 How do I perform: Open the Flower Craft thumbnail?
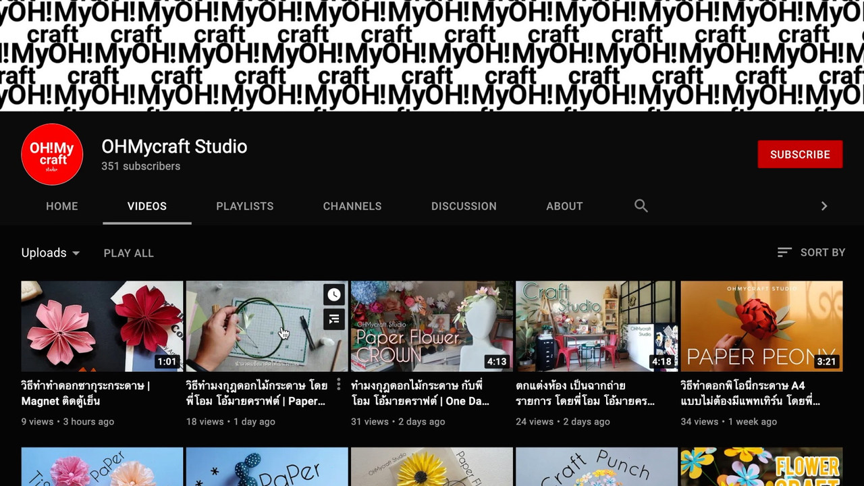click(761, 466)
